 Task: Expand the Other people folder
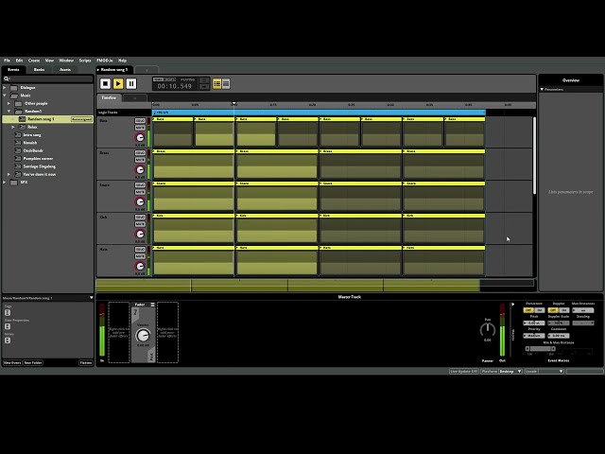[9, 103]
